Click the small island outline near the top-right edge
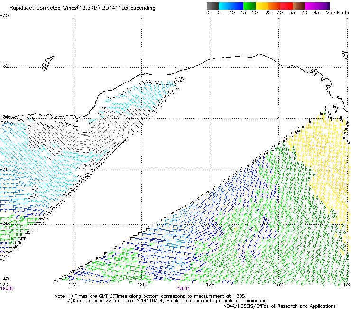Image resolution: width=351 pixels, height=309 pixels. (345, 55)
